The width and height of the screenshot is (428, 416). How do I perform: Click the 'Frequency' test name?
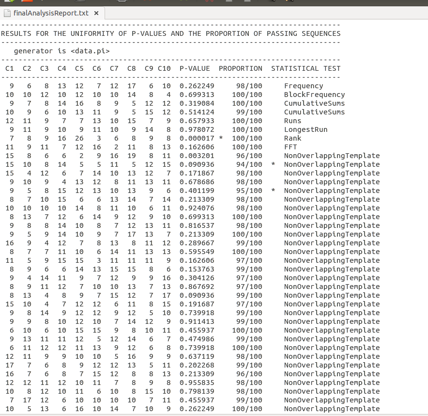point(304,86)
